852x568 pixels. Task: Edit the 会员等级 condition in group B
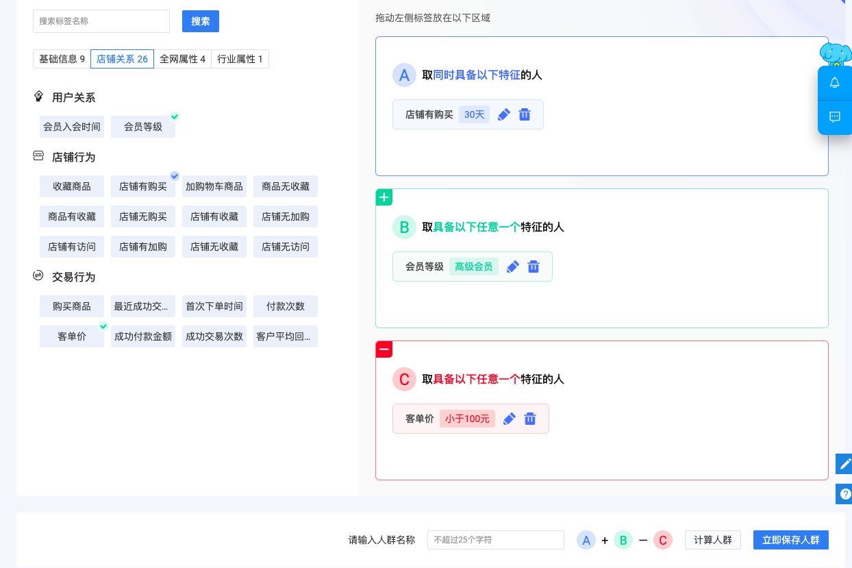coord(513,267)
